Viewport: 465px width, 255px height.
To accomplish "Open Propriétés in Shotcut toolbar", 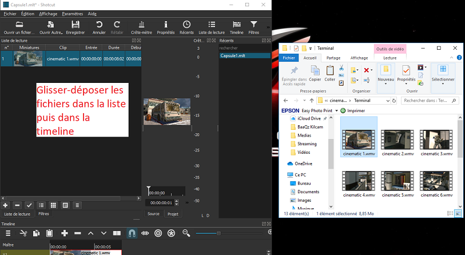I will (166, 28).
